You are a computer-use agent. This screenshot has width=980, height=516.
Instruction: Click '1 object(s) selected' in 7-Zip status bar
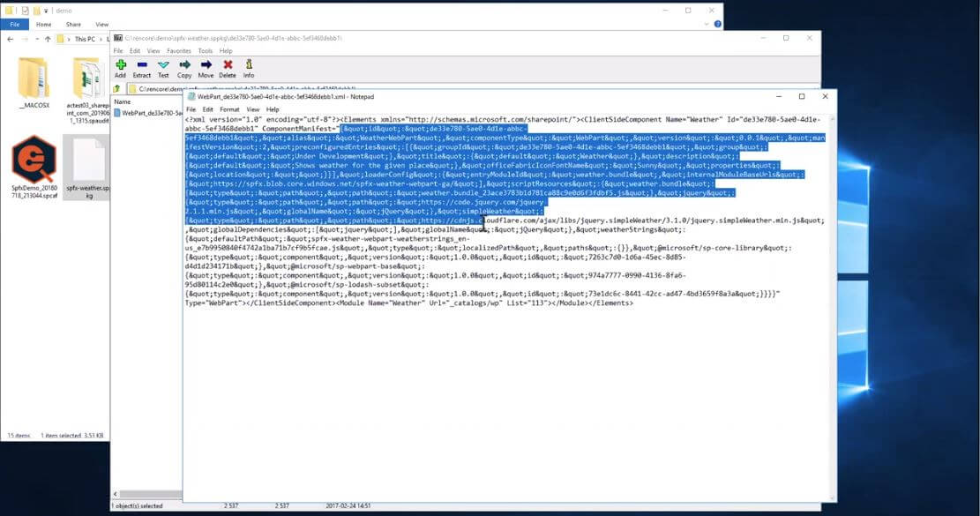(138, 506)
